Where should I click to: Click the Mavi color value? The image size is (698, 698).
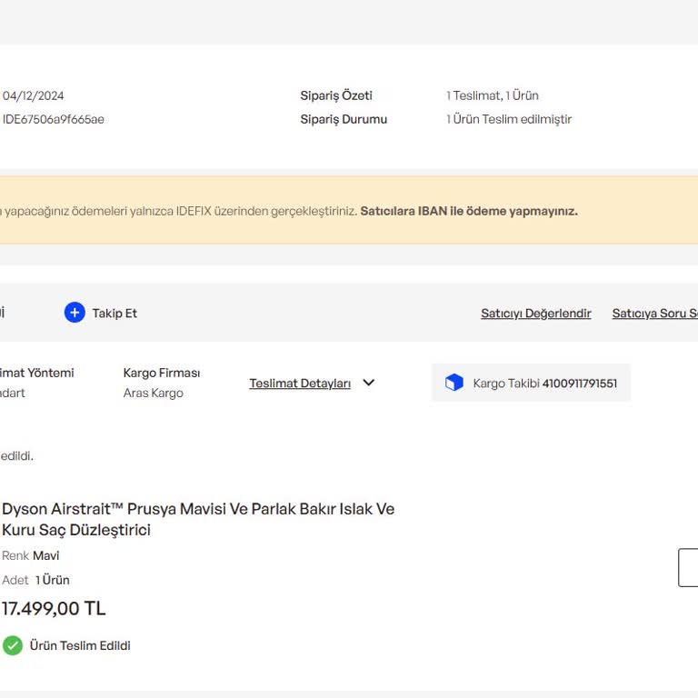46,555
